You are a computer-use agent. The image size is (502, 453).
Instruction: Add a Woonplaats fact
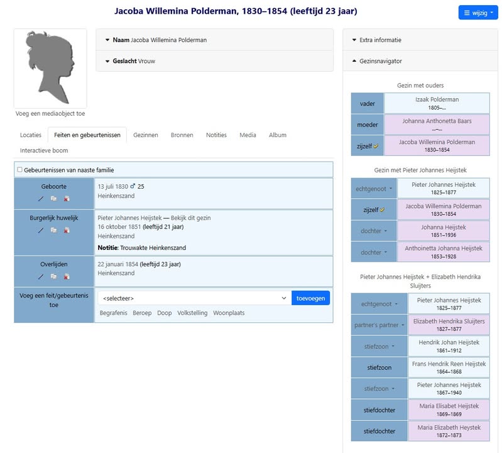pyautogui.click(x=229, y=313)
